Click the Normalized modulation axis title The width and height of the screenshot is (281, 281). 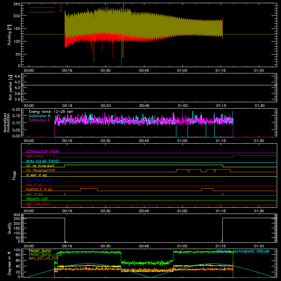pos(7,123)
